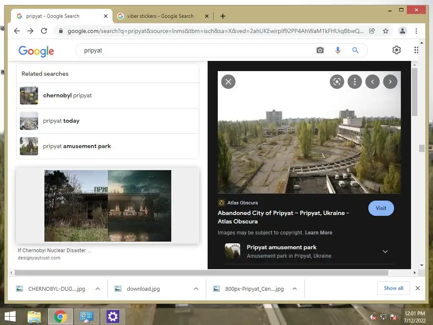Bookmark this page with the star
Image resolution: width=433 pixels, height=325 pixels.
[386, 31]
